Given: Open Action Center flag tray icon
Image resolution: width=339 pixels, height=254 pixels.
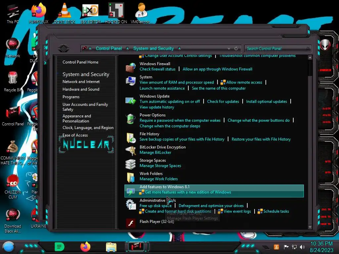Looking at the screenshot, I should click(x=286, y=247).
